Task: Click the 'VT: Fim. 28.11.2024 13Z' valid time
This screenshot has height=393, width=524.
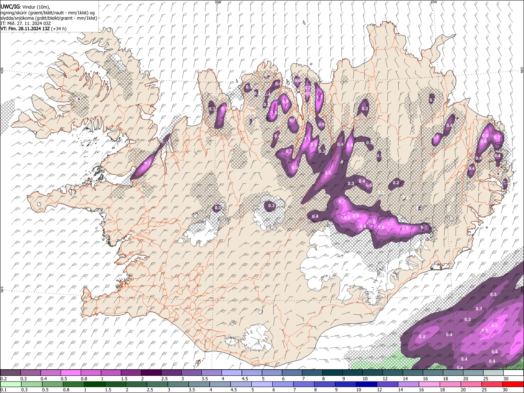Action: tap(25, 29)
